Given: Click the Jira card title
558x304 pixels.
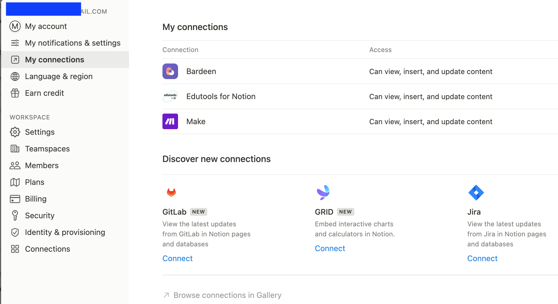Looking at the screenshot, I should point(474,212).
